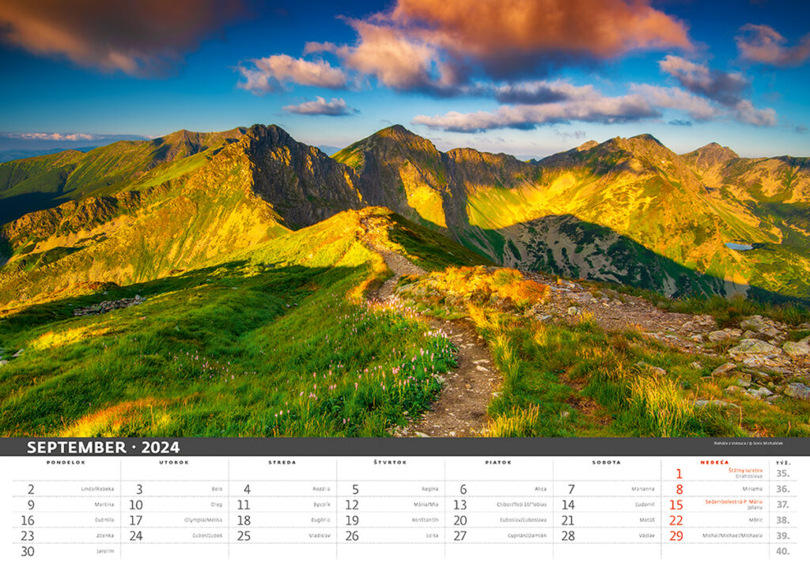Click the name Martina beside date 9

[x=104, y=505]
